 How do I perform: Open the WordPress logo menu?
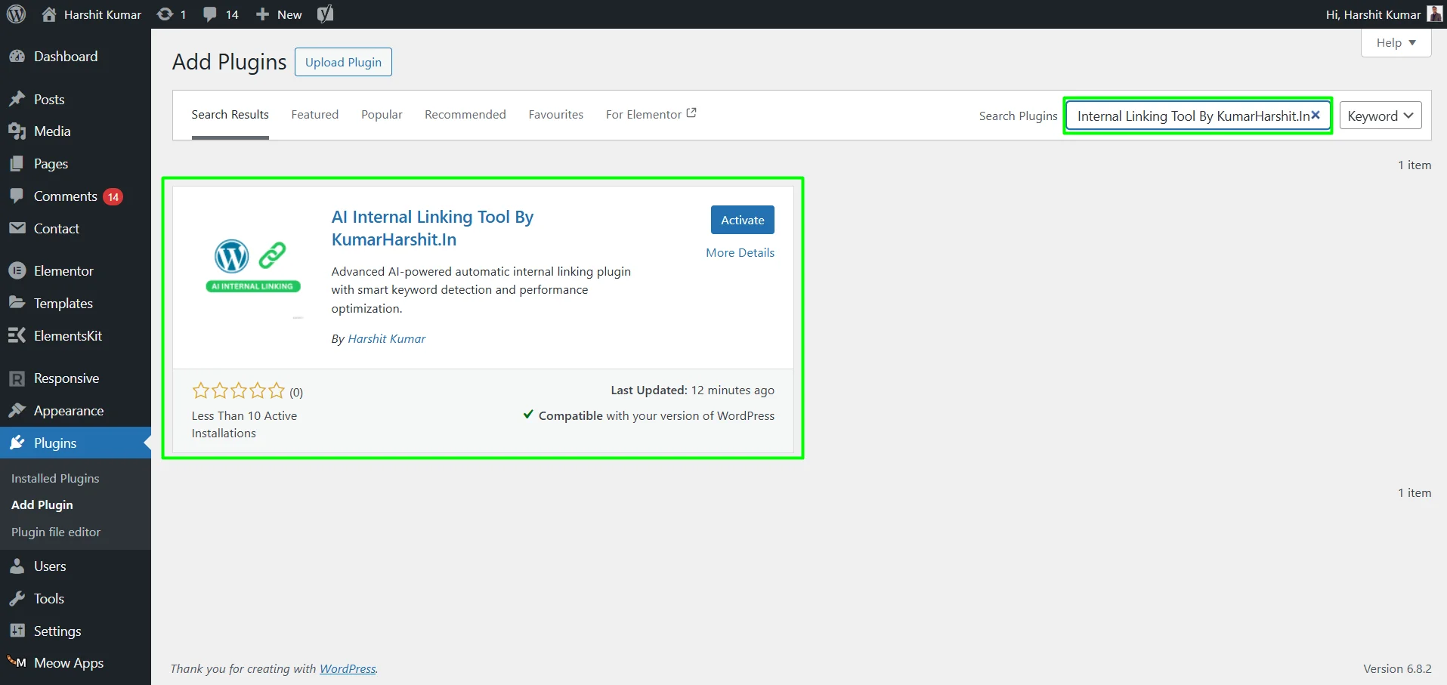[x=17, y=14]
